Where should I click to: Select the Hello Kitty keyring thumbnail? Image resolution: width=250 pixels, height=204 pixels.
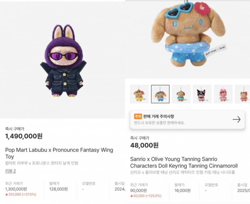pyautogui.click(x=242, y=94)
